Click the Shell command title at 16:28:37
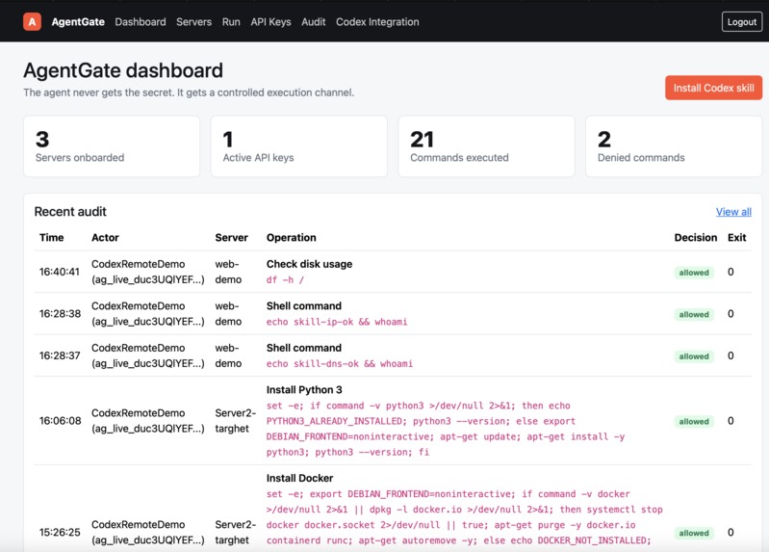 [303, 348]
